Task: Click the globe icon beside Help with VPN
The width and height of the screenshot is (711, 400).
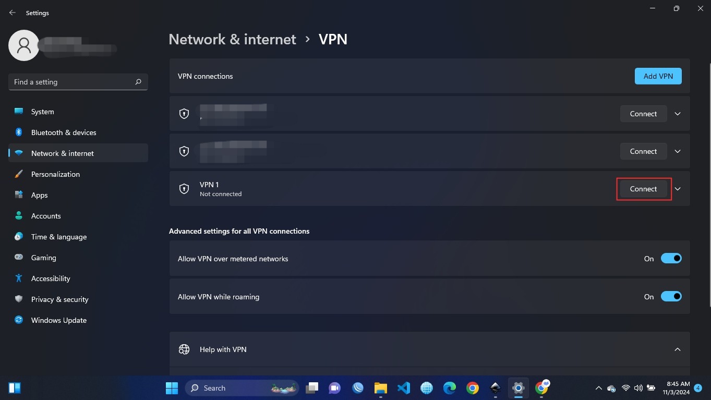Action: click(x=184, y=349)
